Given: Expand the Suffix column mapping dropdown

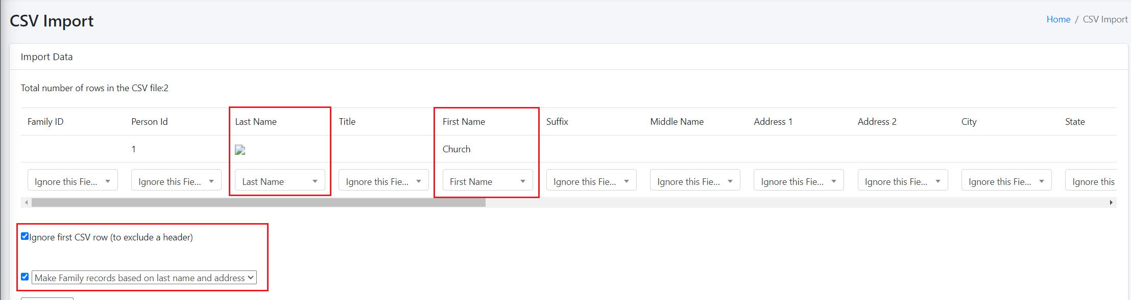Looking at the screenshot, I should tap(591, 180).
